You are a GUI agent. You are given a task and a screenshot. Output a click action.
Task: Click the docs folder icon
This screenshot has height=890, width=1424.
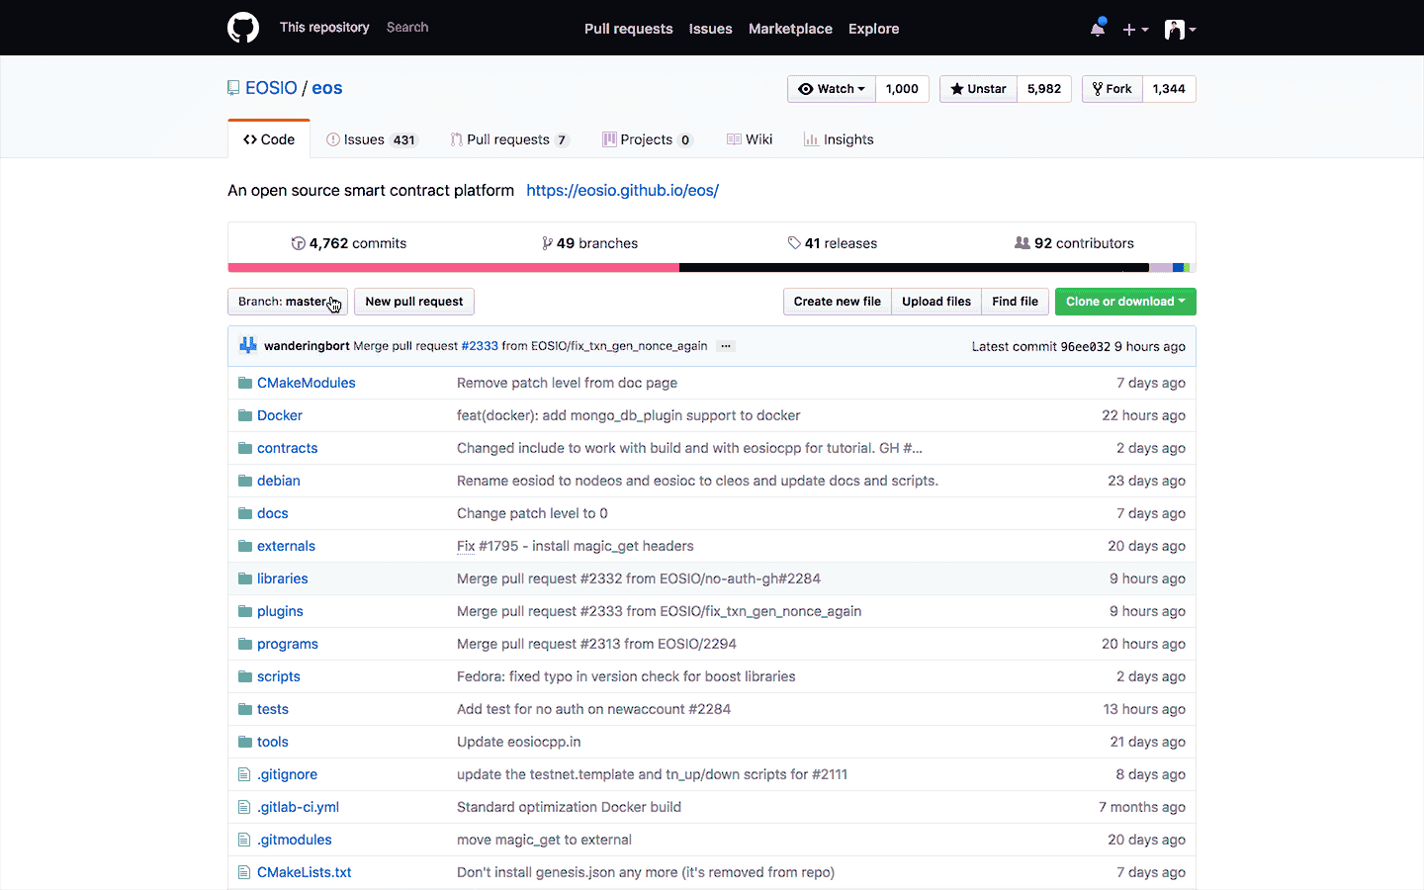point(245,513)
